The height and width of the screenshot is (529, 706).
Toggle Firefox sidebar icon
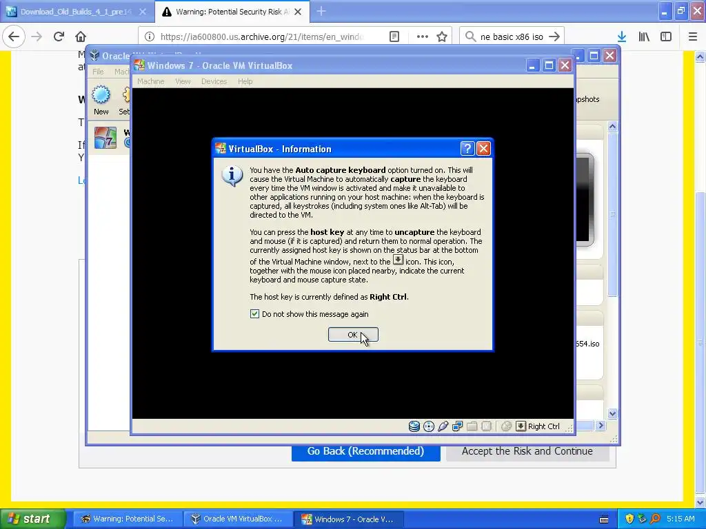point(666,37)
